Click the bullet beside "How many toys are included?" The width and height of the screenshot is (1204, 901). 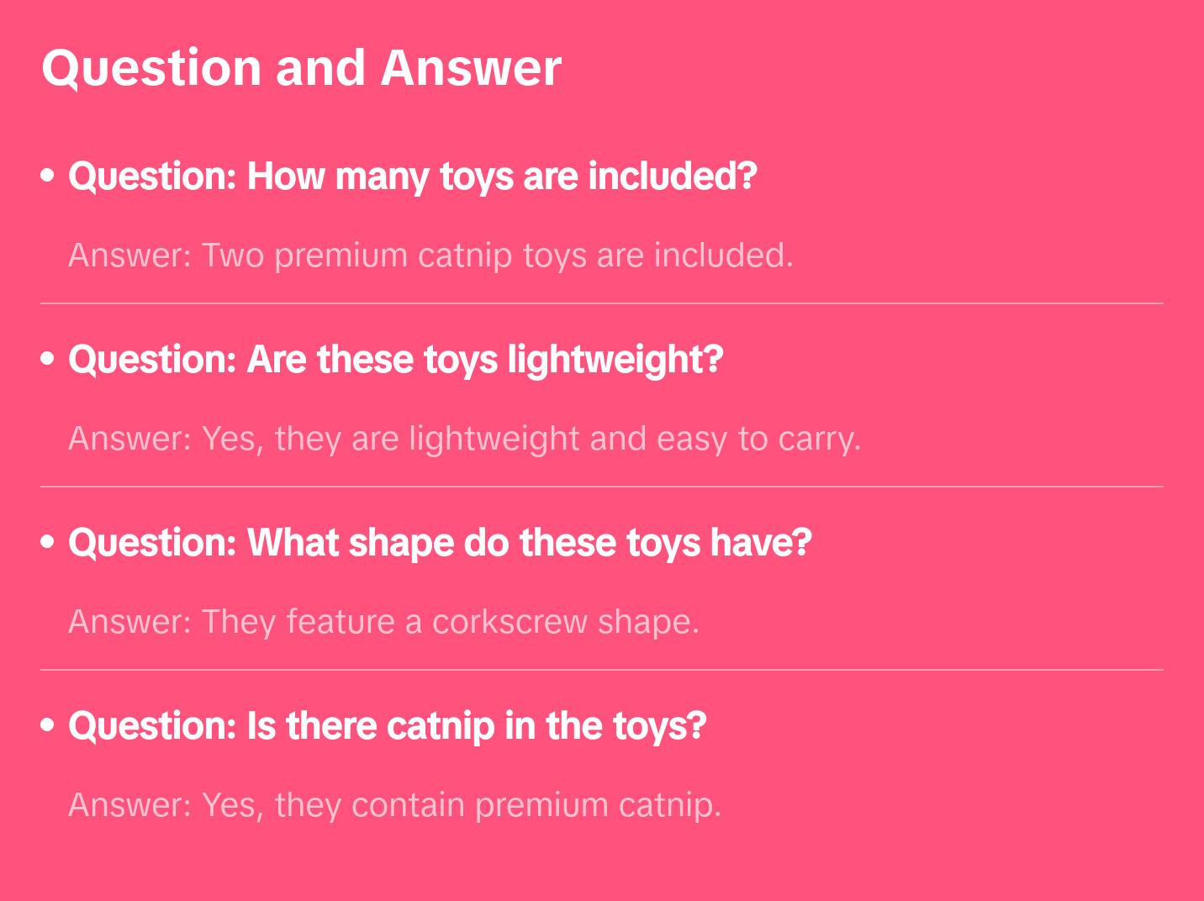(48, 176)
